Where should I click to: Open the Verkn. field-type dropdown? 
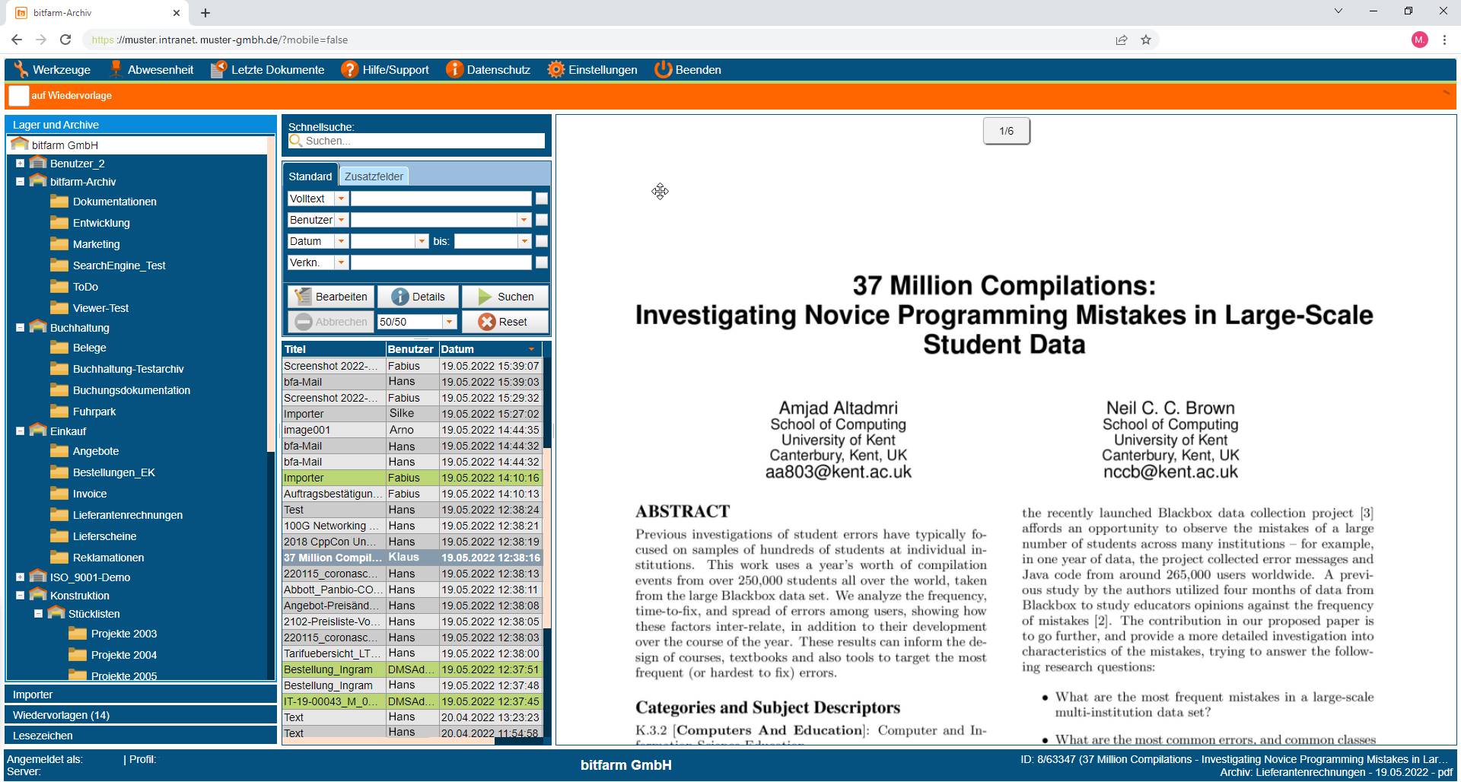click(341, 262)
